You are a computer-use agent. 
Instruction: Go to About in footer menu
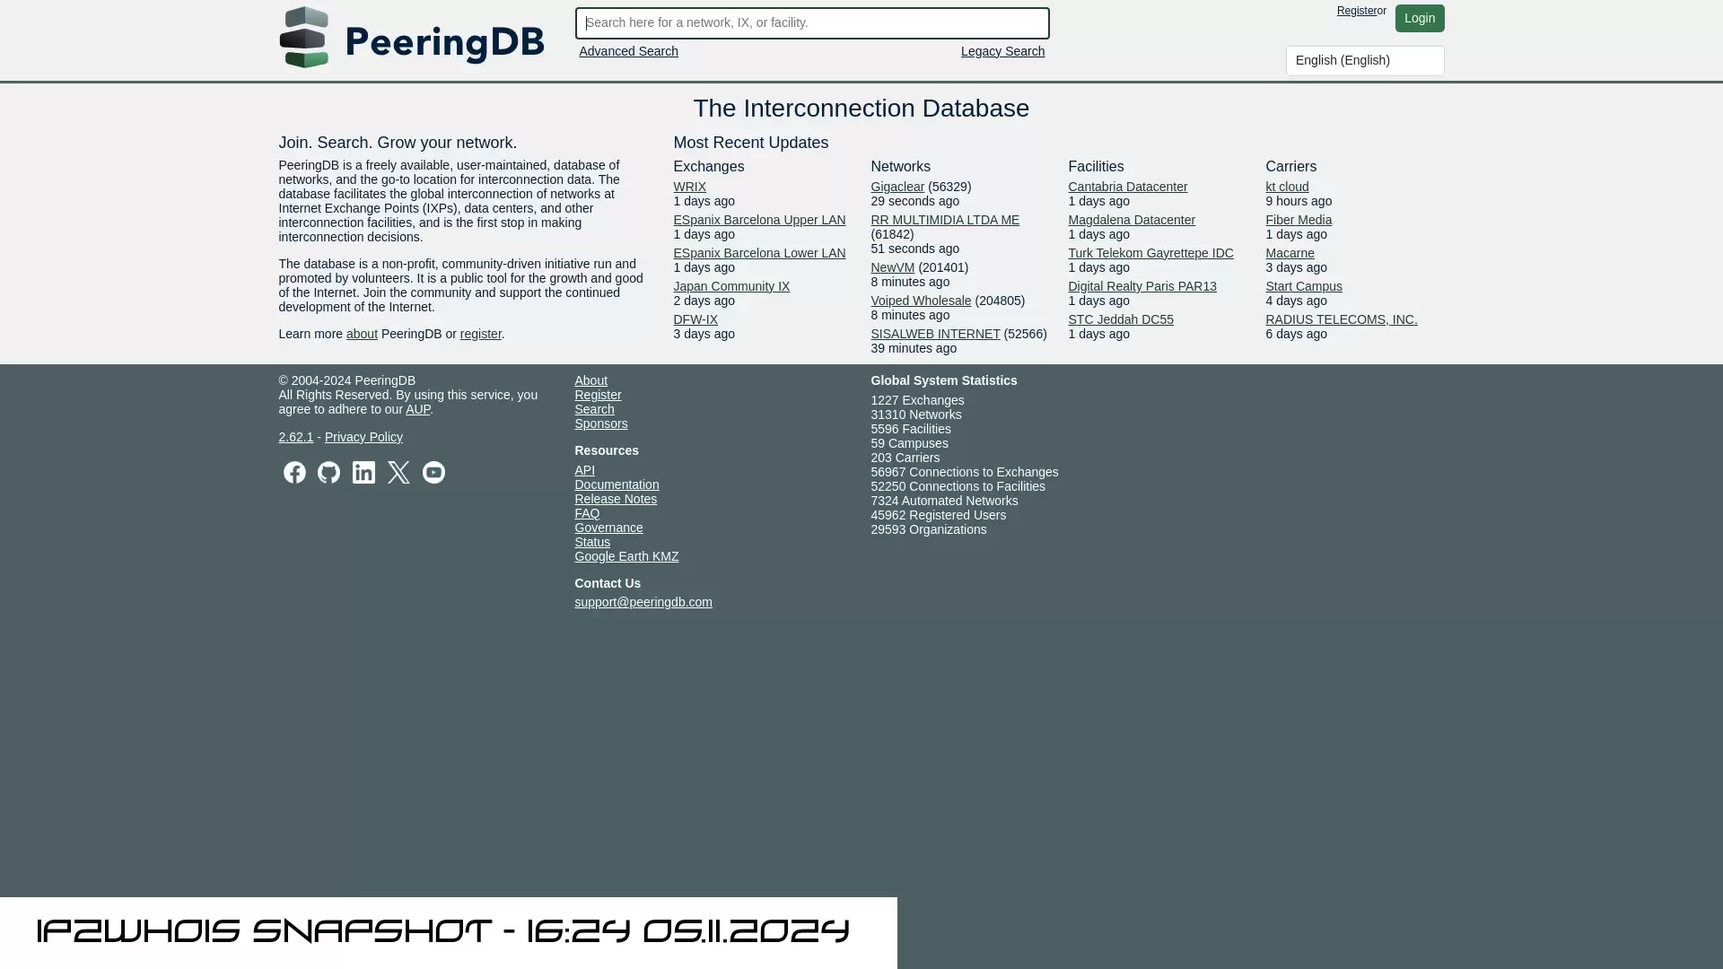coord(590,380)
